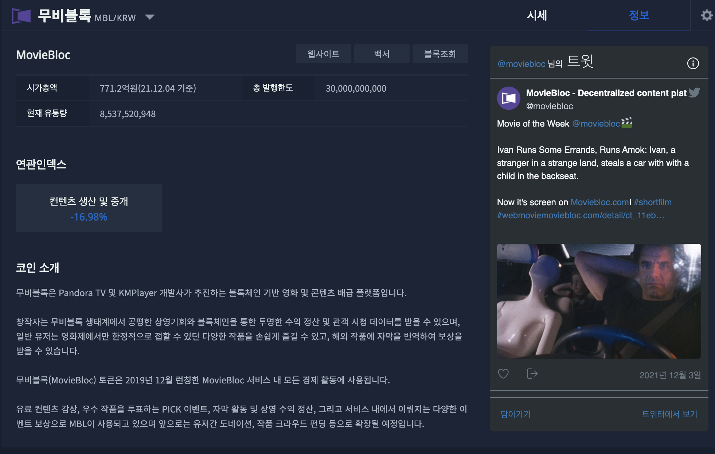Open the Moviebloc.com link in tweet
This screenshot has height=454, width=715.
pos(599,202)
